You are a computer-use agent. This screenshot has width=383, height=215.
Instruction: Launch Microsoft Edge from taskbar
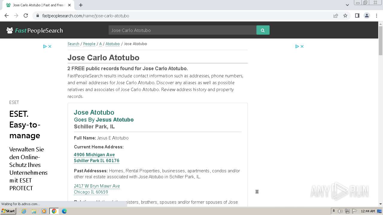64,211
